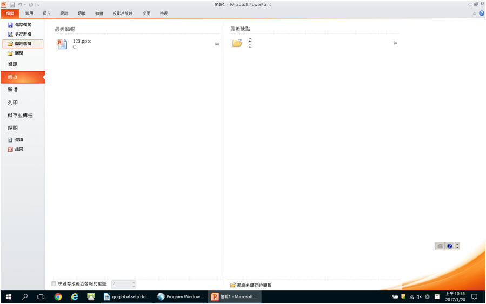
Task: Switch to the 插入 (Insert) ribbon tab
Action: point(46,13)
